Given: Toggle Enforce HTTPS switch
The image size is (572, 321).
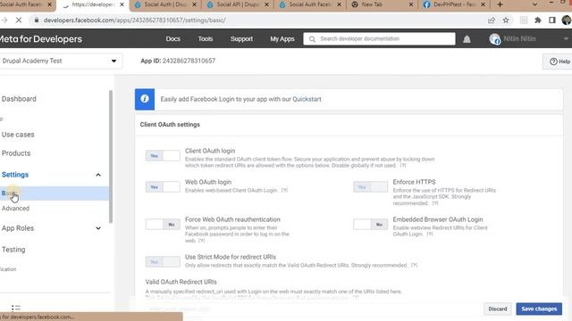Looking at the screenshot, I should (370, 187).
